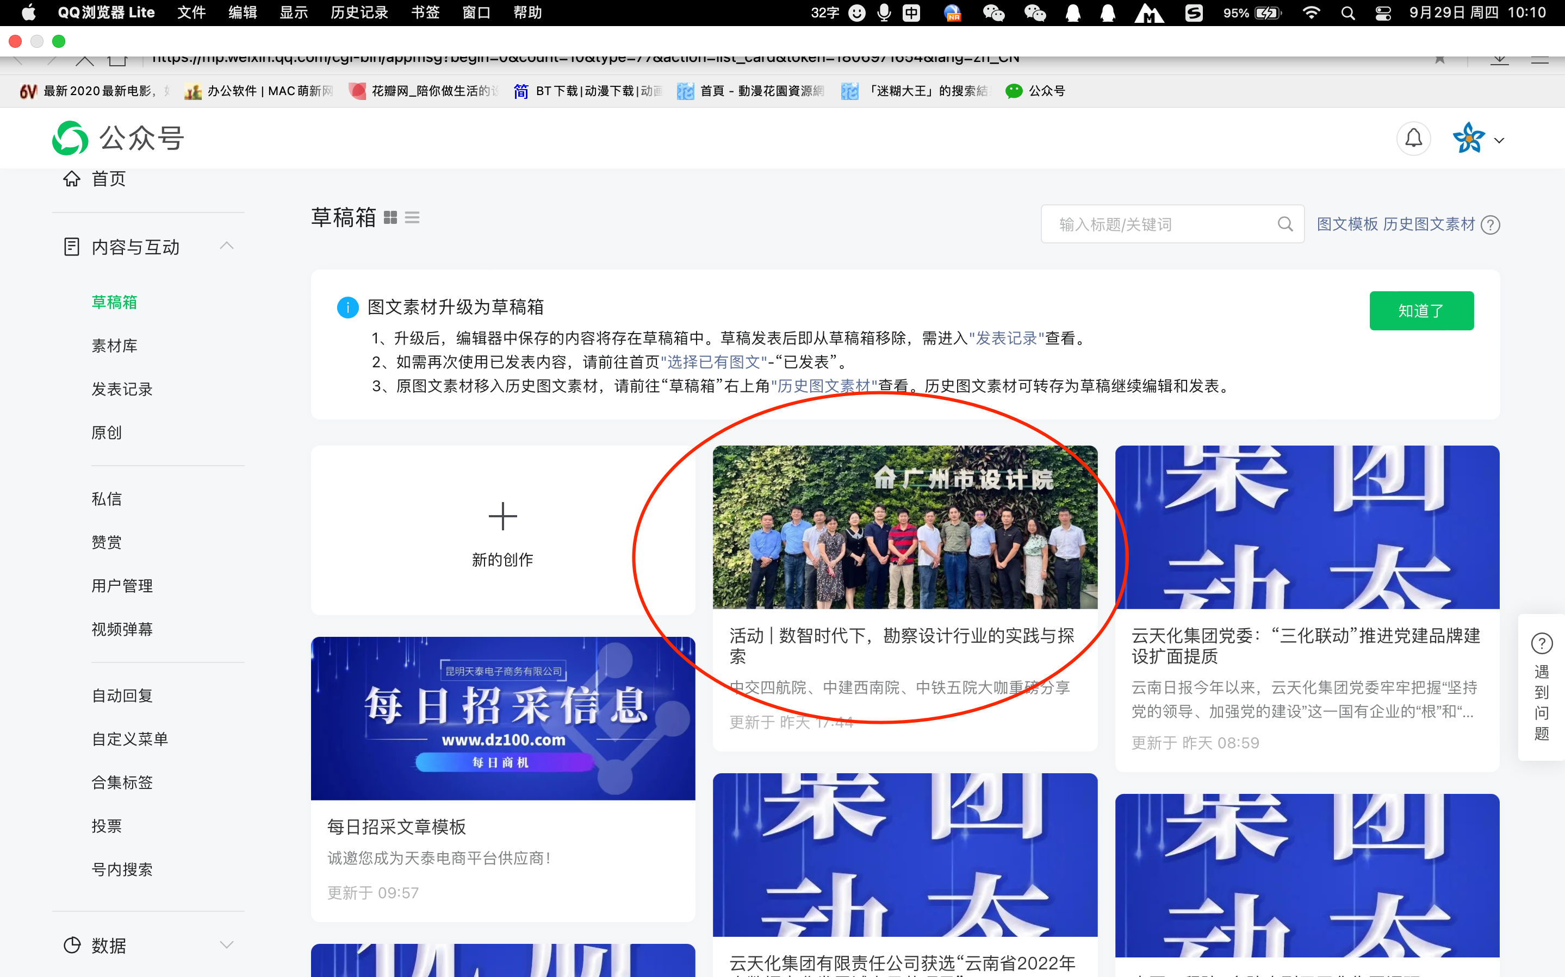
Task: Open the account avatar dropdown arrow
Action: coord(1499,140)
